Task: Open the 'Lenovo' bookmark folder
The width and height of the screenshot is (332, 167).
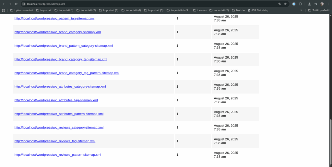Action: click(200, 10)
